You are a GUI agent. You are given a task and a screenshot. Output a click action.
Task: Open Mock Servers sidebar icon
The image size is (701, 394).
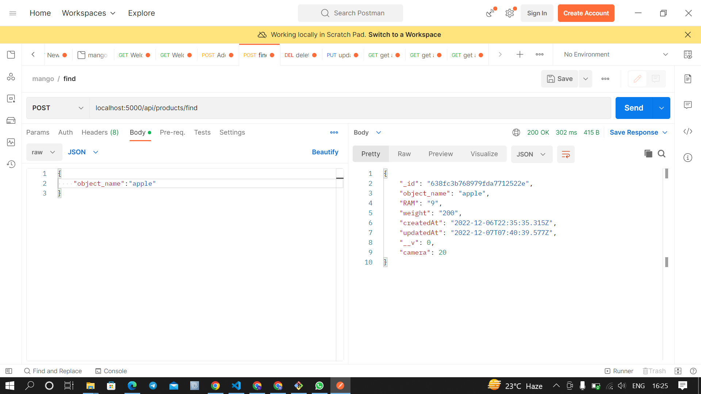(11, 120)
